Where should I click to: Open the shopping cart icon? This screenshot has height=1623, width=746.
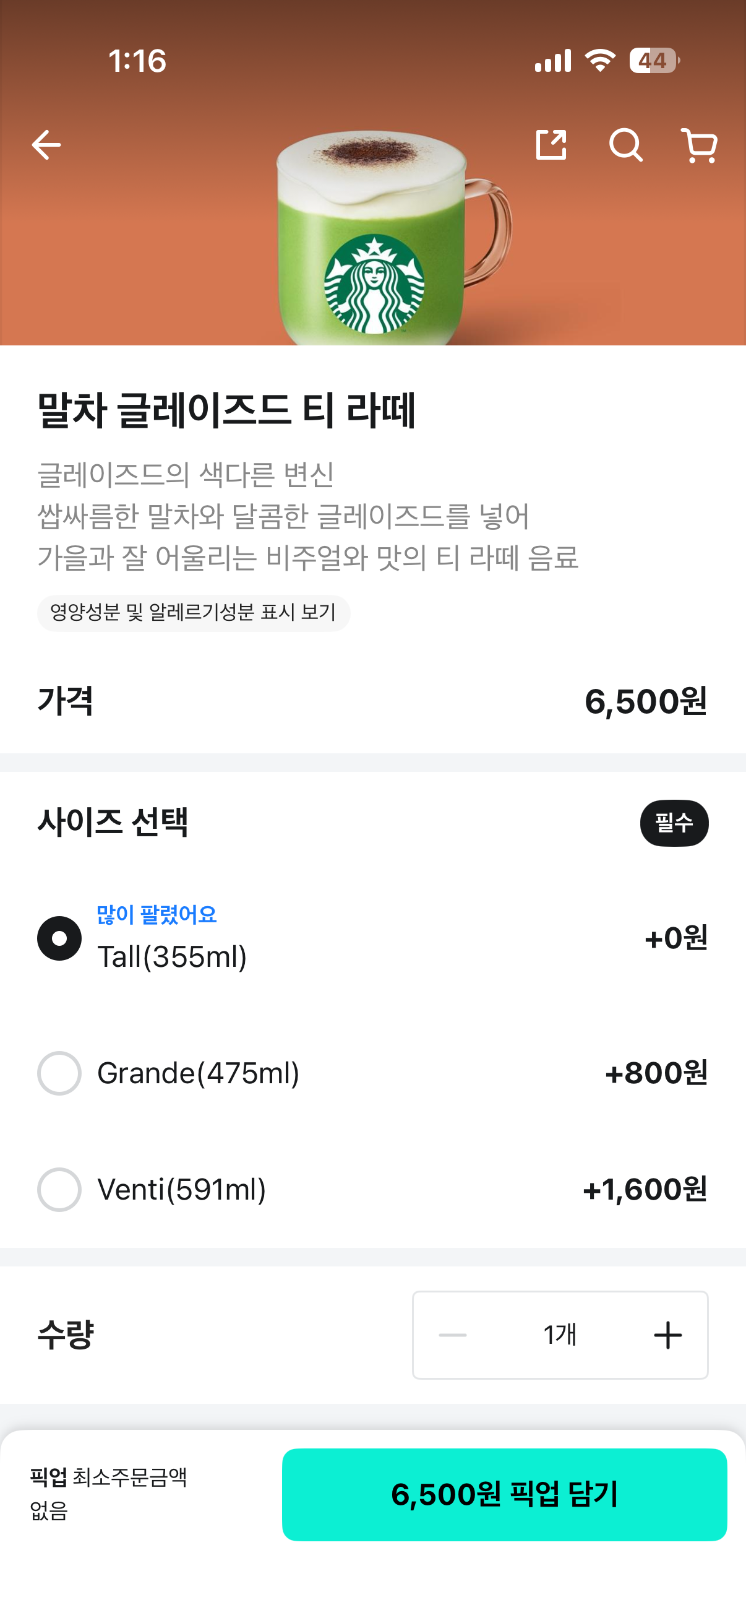[700, 145]
